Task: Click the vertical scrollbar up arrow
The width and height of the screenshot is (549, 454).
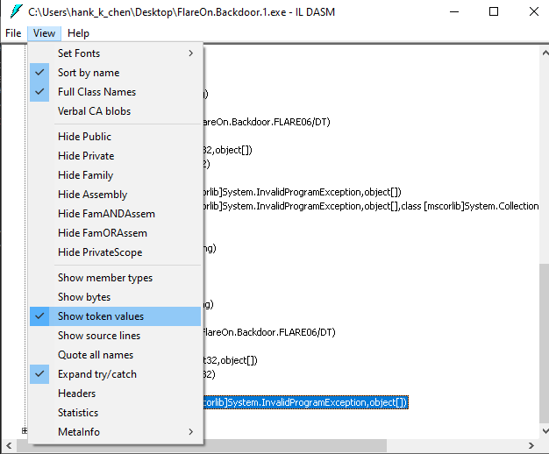Action: [545, 53]
